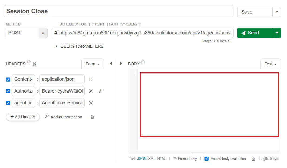Open the Send button dropdown arrow
This screenshot has width=287, height=168.
pyautogui.click(x=277, y=33)
